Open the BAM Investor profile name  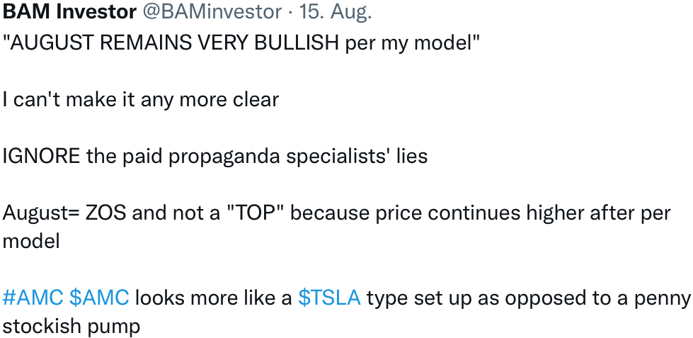click(x=69, y=12)
